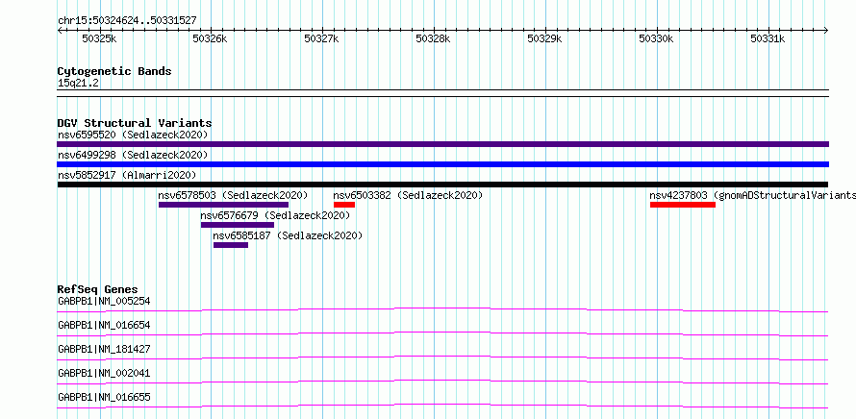
Task: Click the nsv6595520 structural variant bar
Action: click(442, 144)
